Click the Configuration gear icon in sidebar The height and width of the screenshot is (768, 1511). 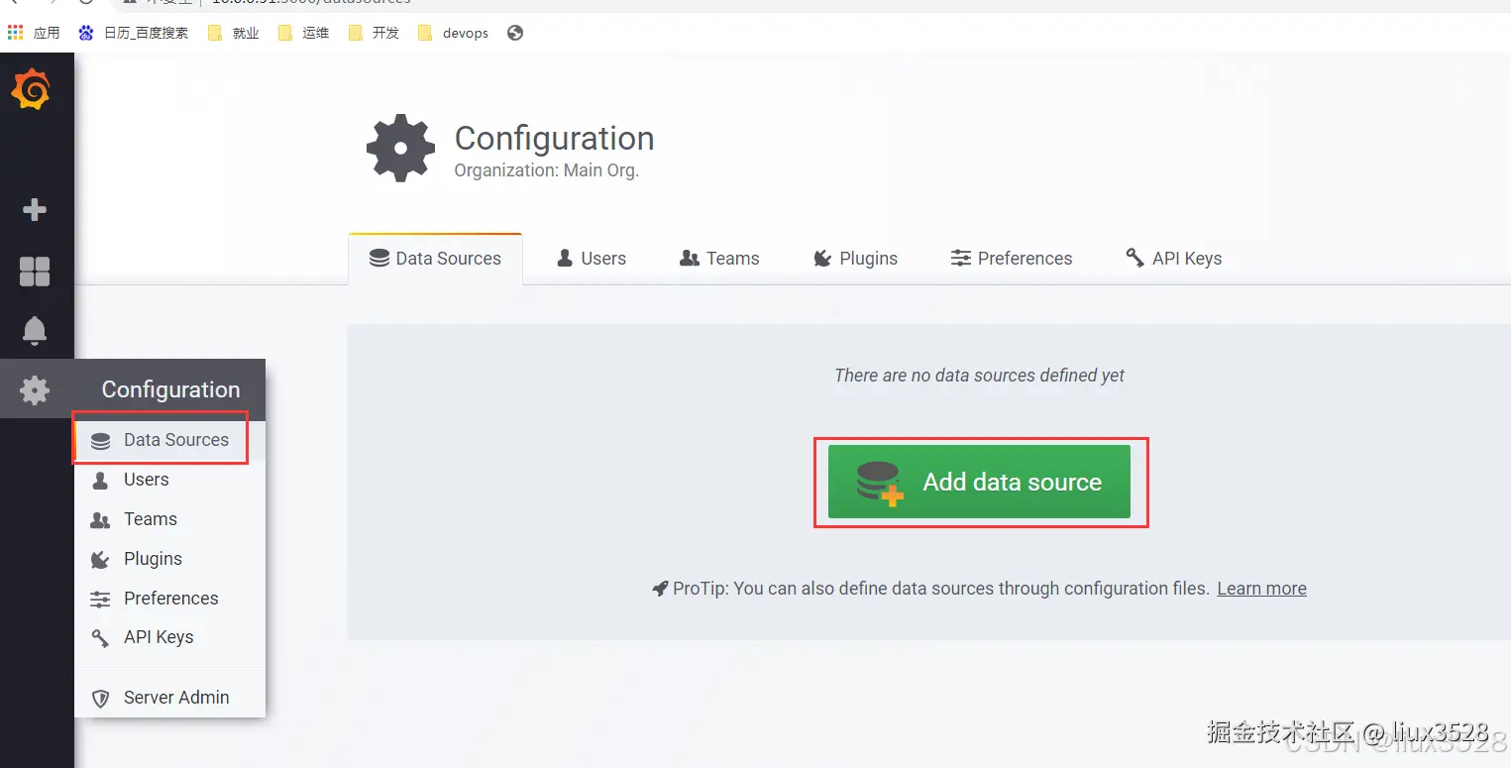coord(35,389)
